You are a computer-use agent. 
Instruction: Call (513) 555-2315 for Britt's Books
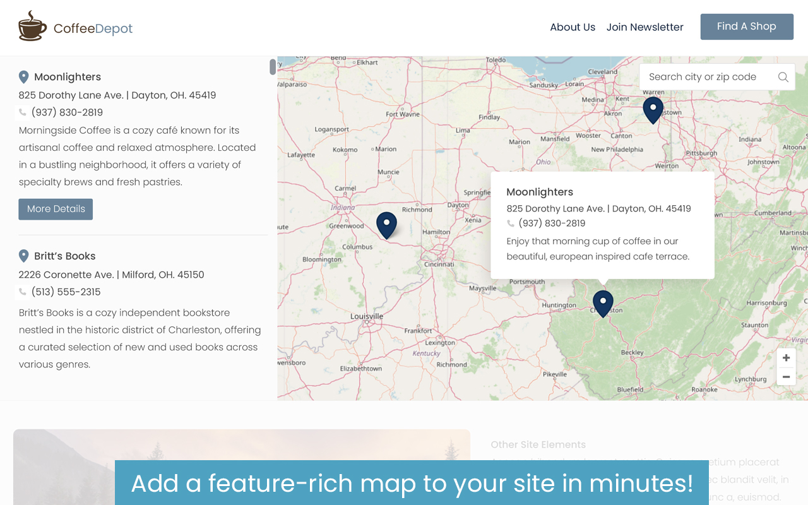(x=66, y=292)
